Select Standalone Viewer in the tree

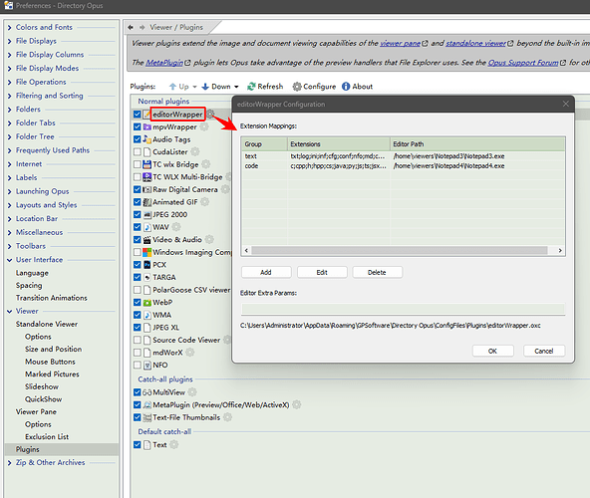47,324
